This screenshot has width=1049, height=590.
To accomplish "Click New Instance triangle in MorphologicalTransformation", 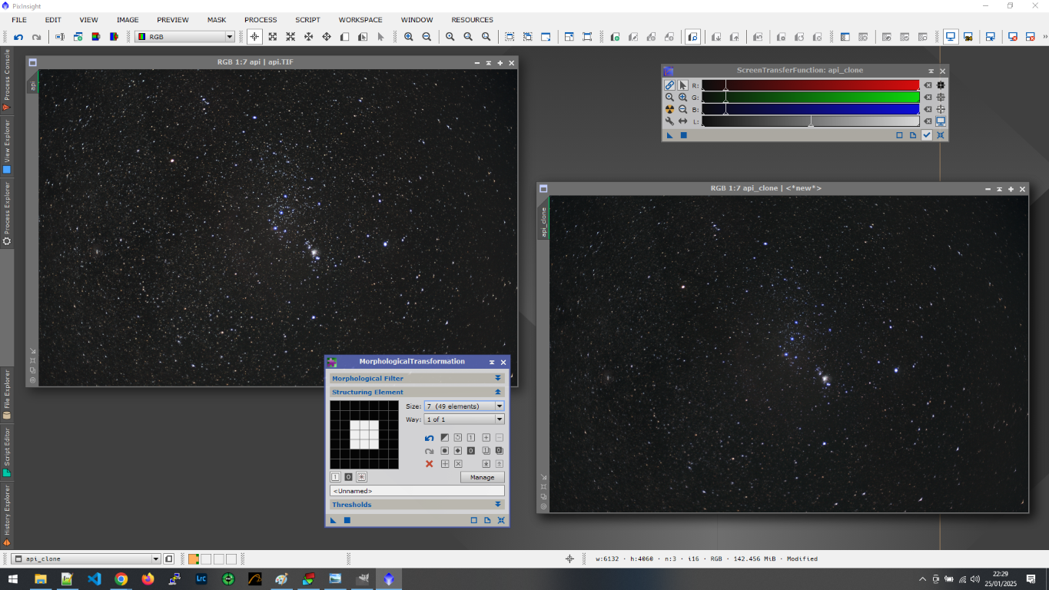I will 334,520.
